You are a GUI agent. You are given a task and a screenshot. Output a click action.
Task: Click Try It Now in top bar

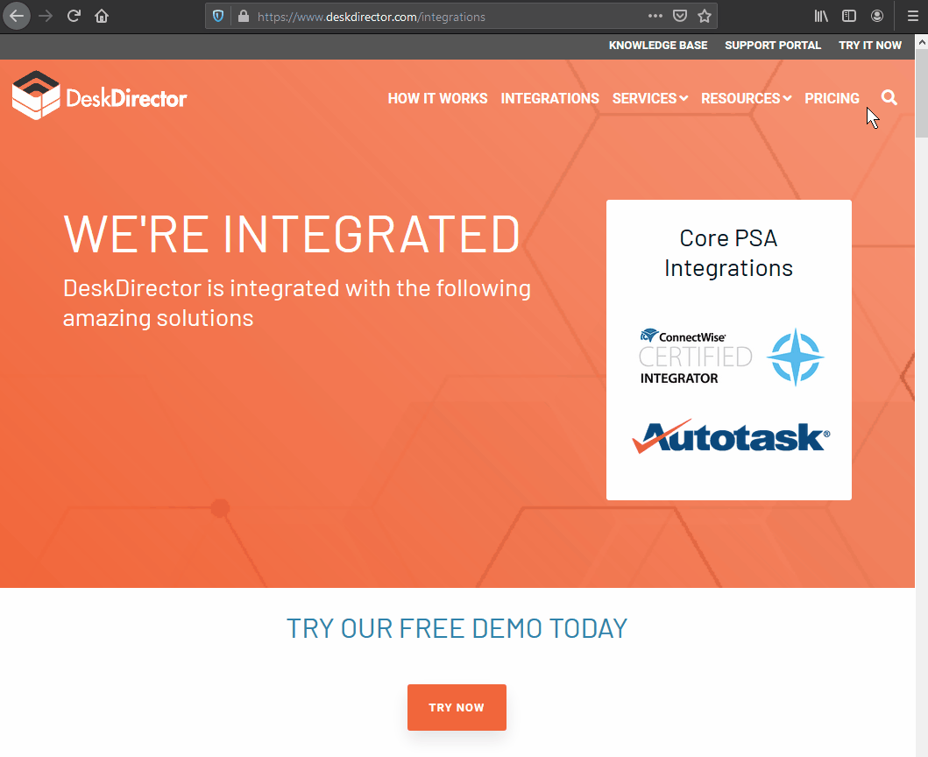[870, 46]
